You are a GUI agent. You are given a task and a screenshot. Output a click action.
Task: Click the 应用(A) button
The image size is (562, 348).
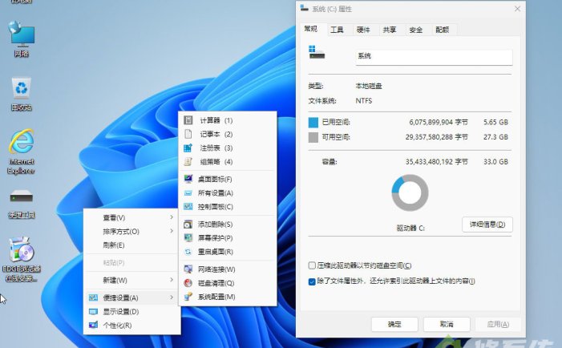[x=498, y=325]
